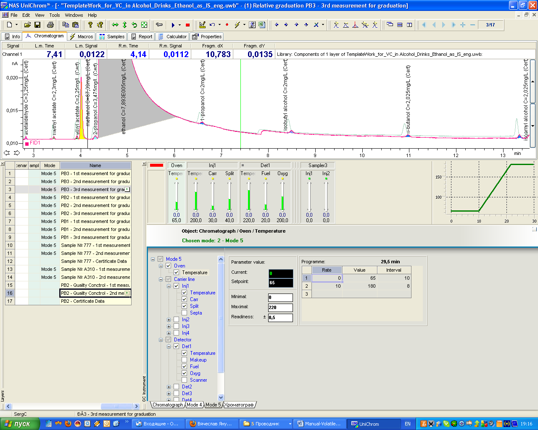Click the horizontal zoom green arrows icon
Screen dimensions: 538x430
[115, 25]
